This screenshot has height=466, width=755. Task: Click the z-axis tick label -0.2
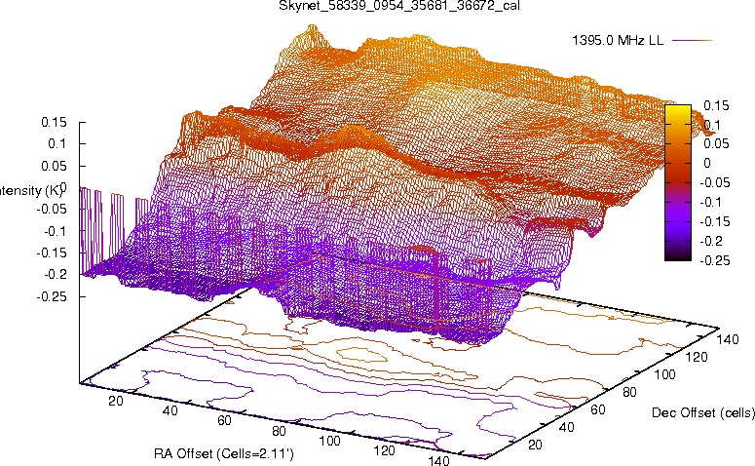(56, 275)
